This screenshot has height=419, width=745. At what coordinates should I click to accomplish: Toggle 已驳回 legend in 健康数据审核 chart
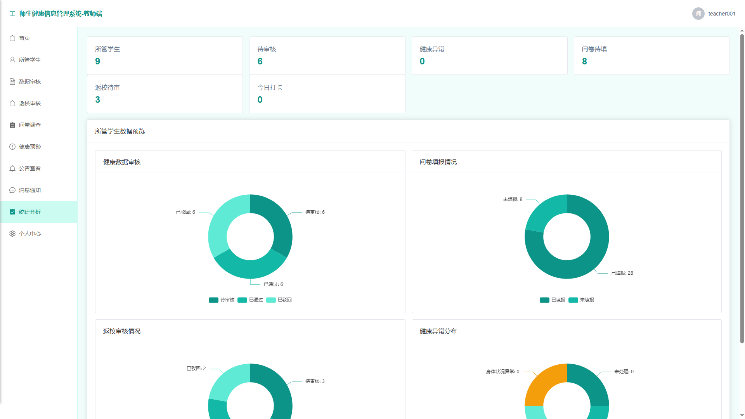coord(279,300)
